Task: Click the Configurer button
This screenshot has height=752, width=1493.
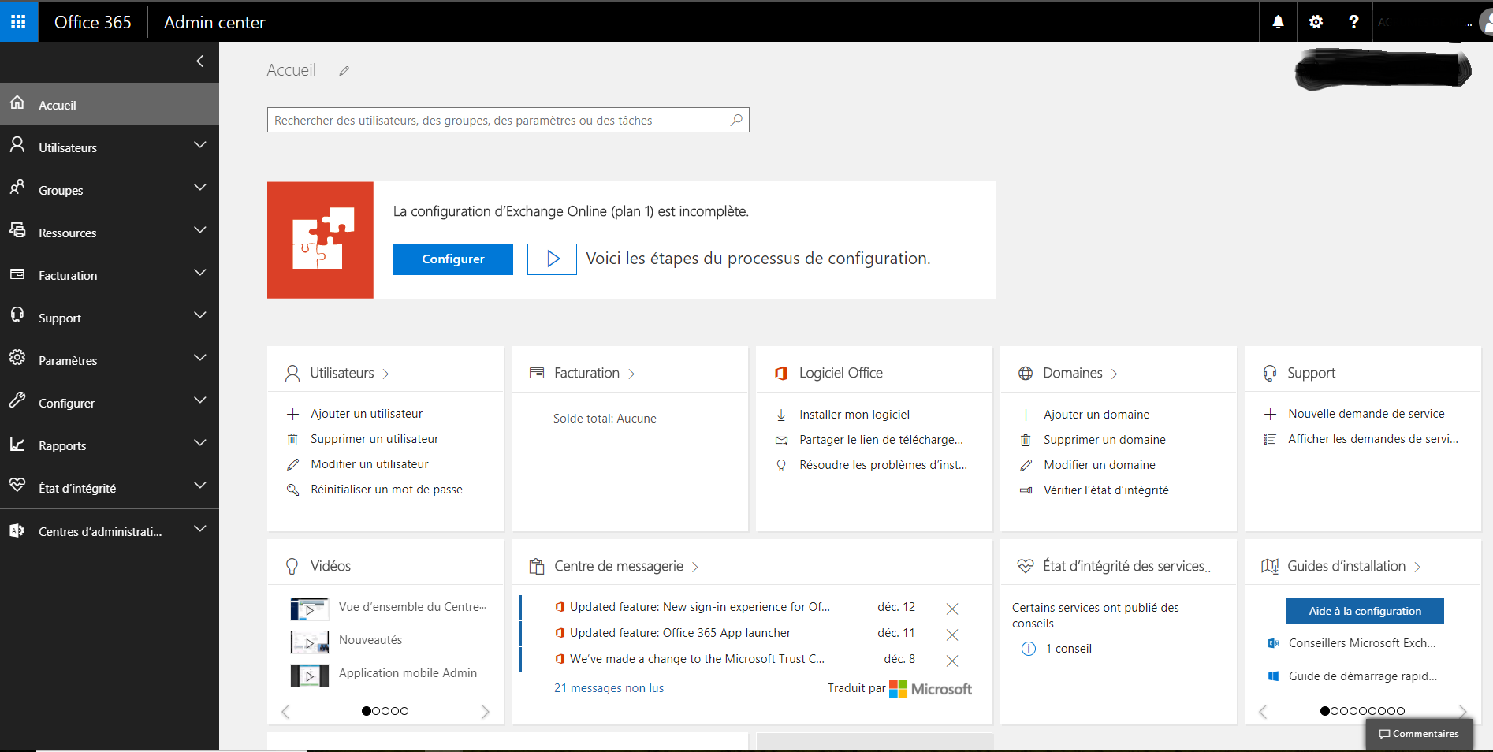Action: (x=453, y=259)
